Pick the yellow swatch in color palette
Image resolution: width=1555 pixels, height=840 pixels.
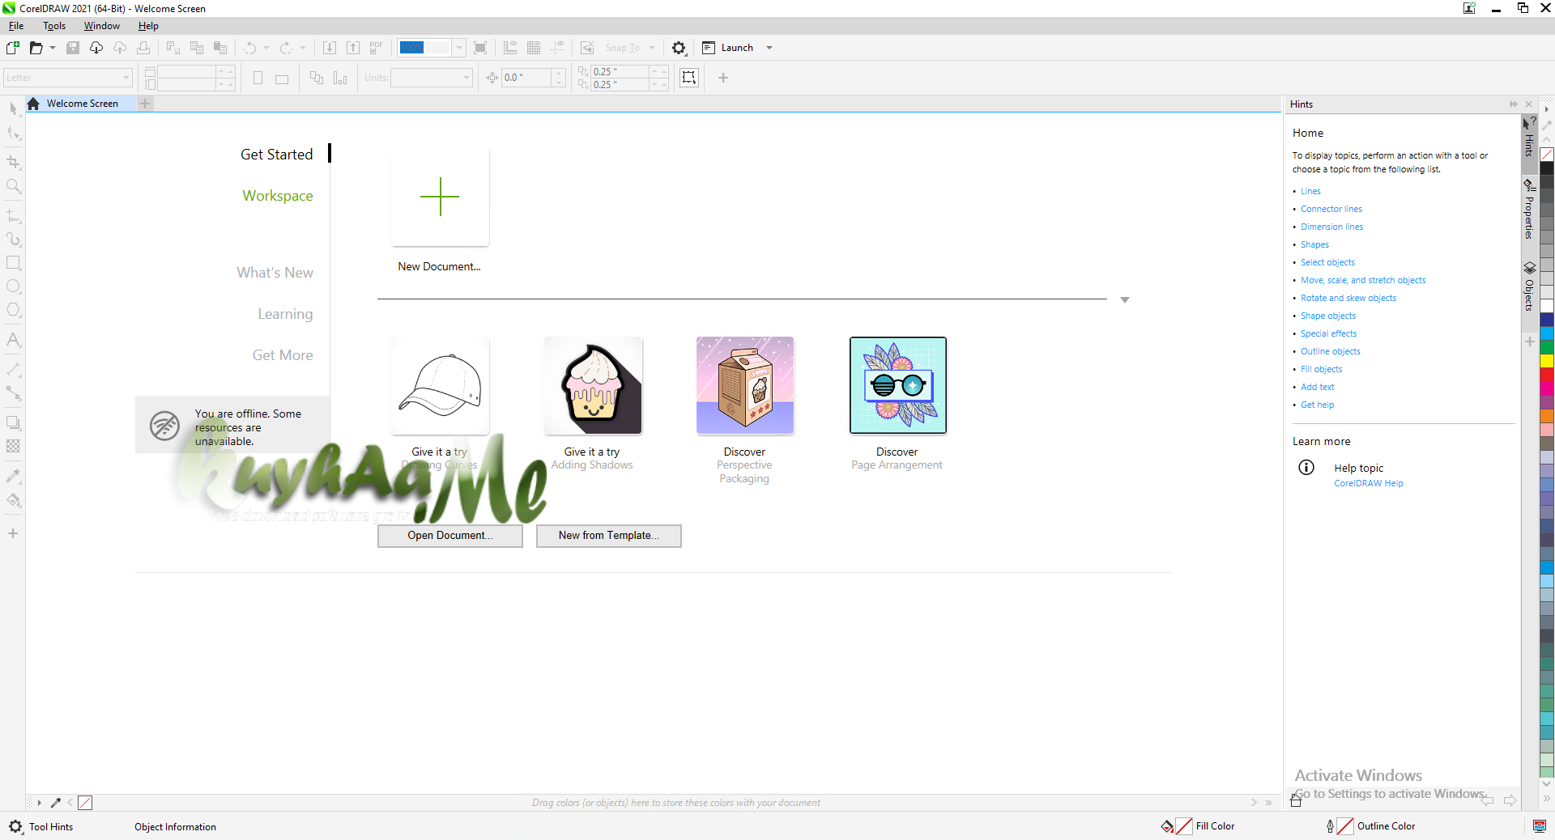pos(1546,361)
